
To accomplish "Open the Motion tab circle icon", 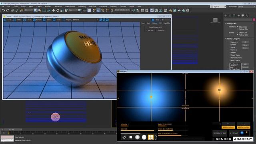I will tap(238, 16).
